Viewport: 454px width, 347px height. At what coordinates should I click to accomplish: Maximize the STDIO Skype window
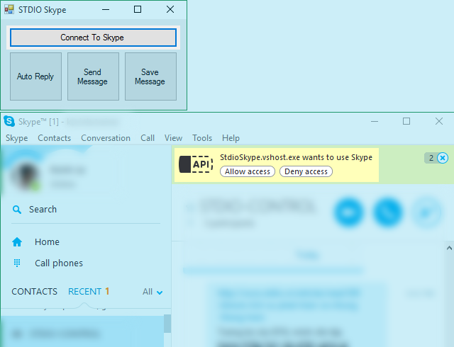point(138,9)
